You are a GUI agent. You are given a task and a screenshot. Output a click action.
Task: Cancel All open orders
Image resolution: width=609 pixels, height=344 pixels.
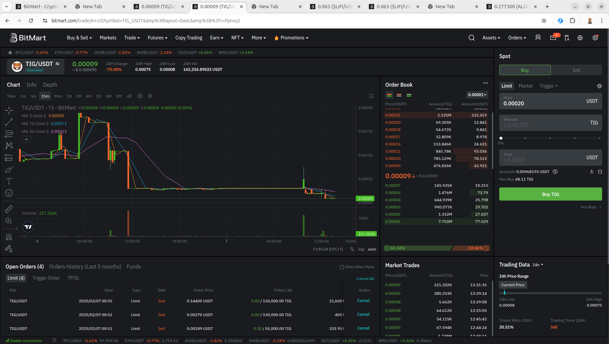point(365,279)
